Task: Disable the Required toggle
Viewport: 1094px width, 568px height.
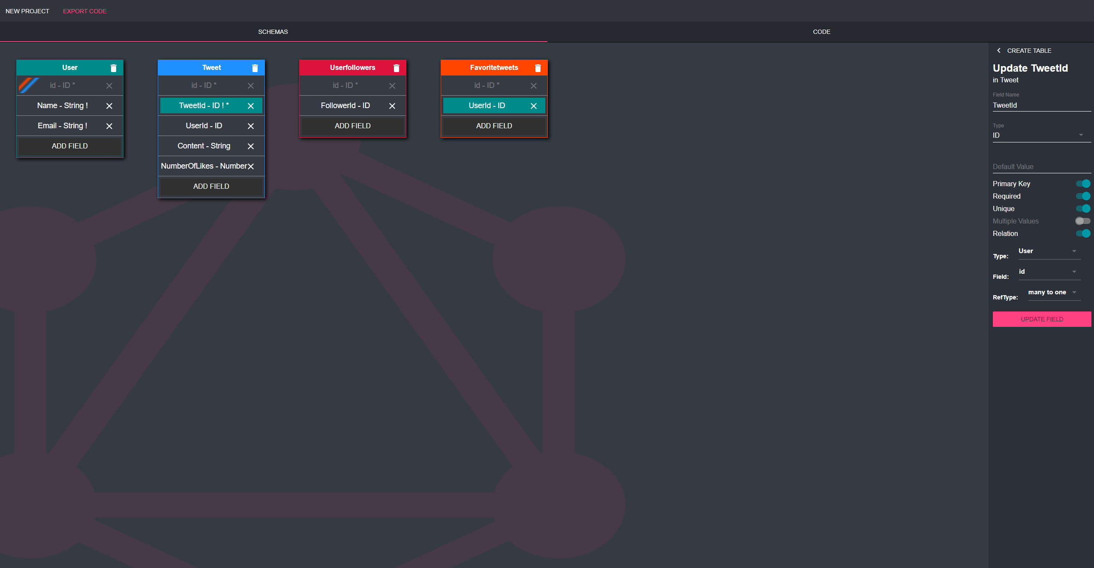Action: point(1083,196)
